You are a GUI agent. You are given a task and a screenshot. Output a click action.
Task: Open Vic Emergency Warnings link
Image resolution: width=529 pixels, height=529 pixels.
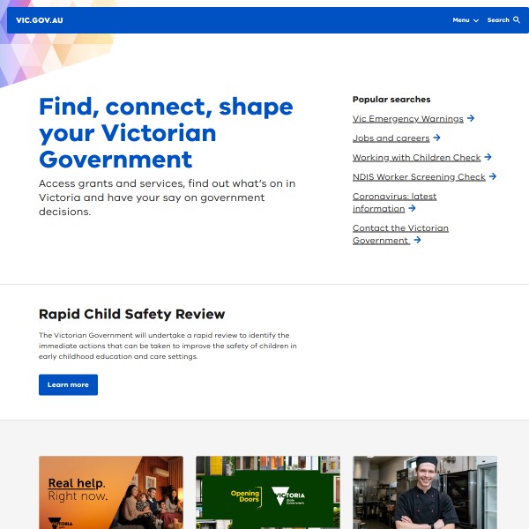(407, 119)
